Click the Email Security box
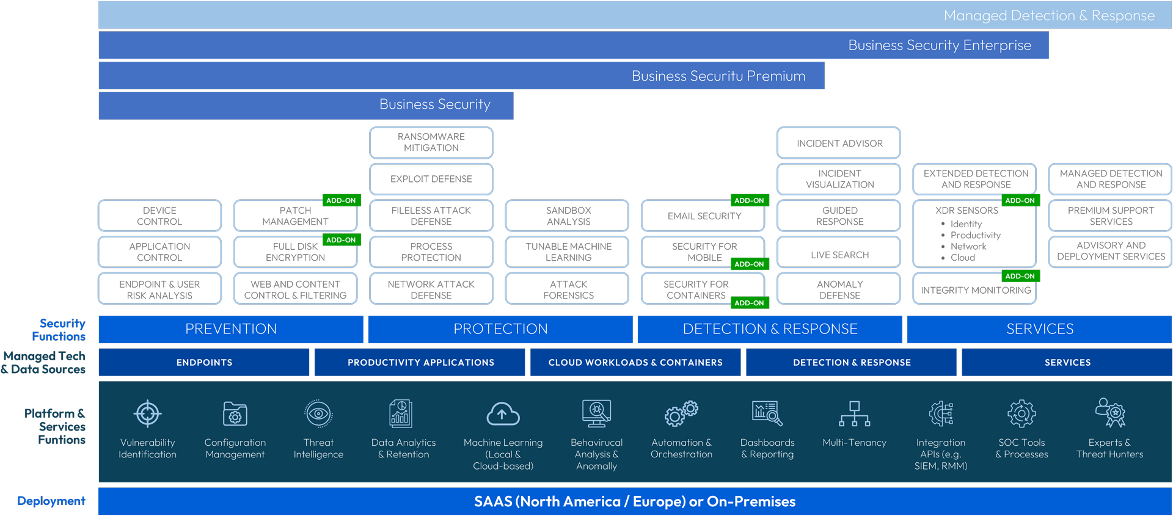The width and height of the screenshot is (1173, 516). [703, 216]
